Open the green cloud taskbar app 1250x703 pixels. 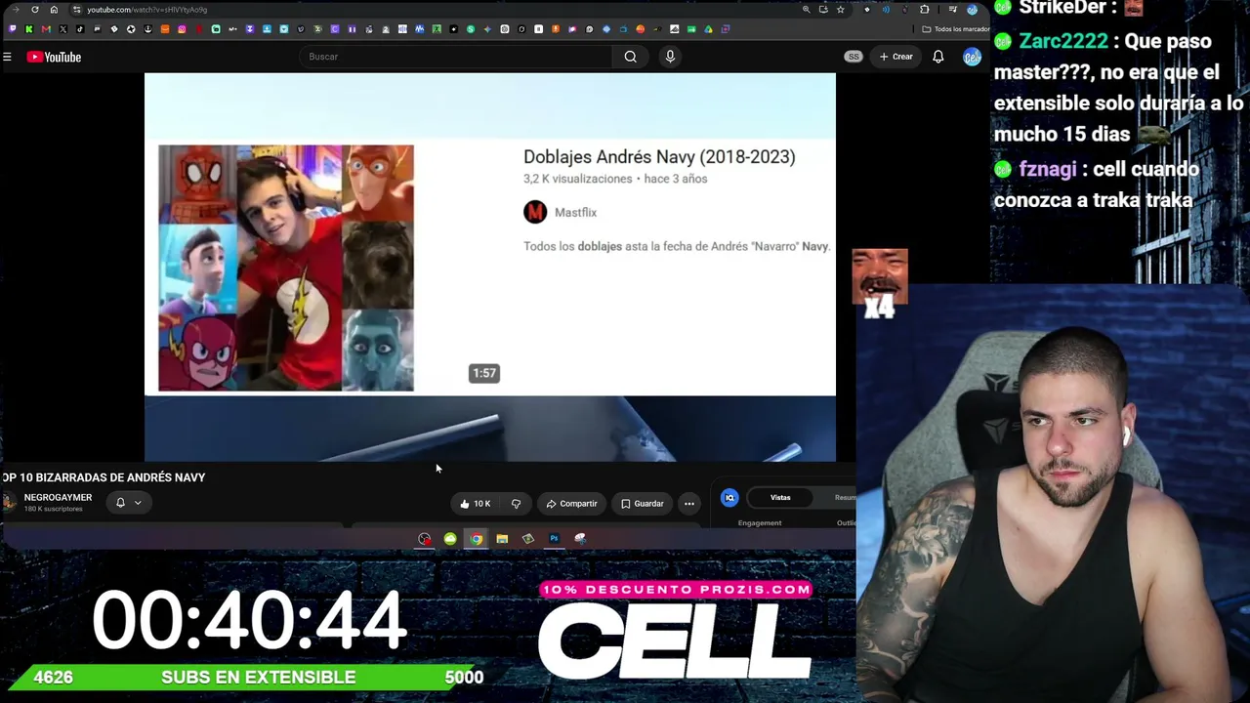pyautogui.click(x=450, y=539)
